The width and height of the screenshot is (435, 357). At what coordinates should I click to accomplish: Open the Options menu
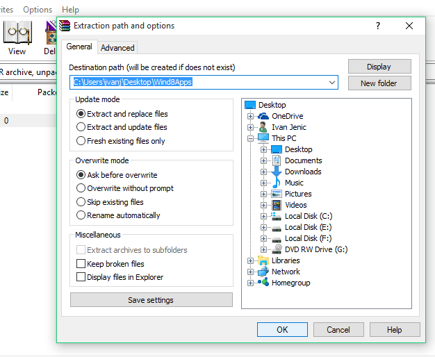tap(38, 10)
